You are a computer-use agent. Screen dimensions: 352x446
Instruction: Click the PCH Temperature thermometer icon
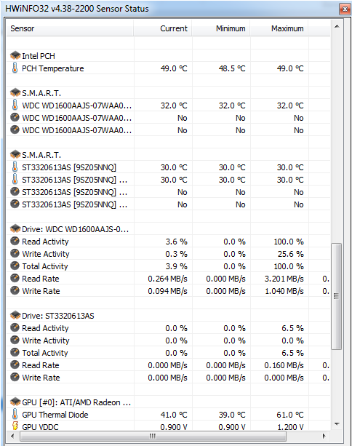(x=15, y=68)
